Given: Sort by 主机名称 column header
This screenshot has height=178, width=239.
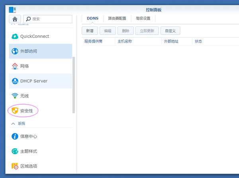Looking at the screenshot, I should pyautogui.click(x=138, y=41).
